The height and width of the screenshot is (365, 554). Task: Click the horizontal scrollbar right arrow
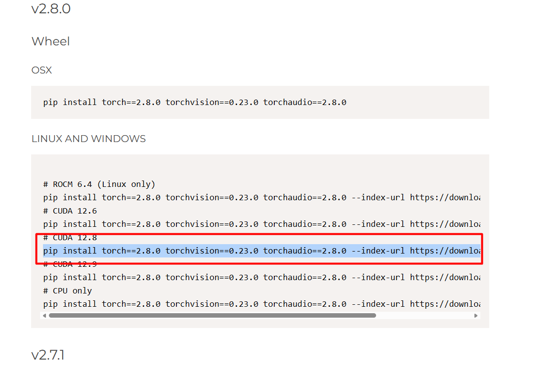(475, 315)
